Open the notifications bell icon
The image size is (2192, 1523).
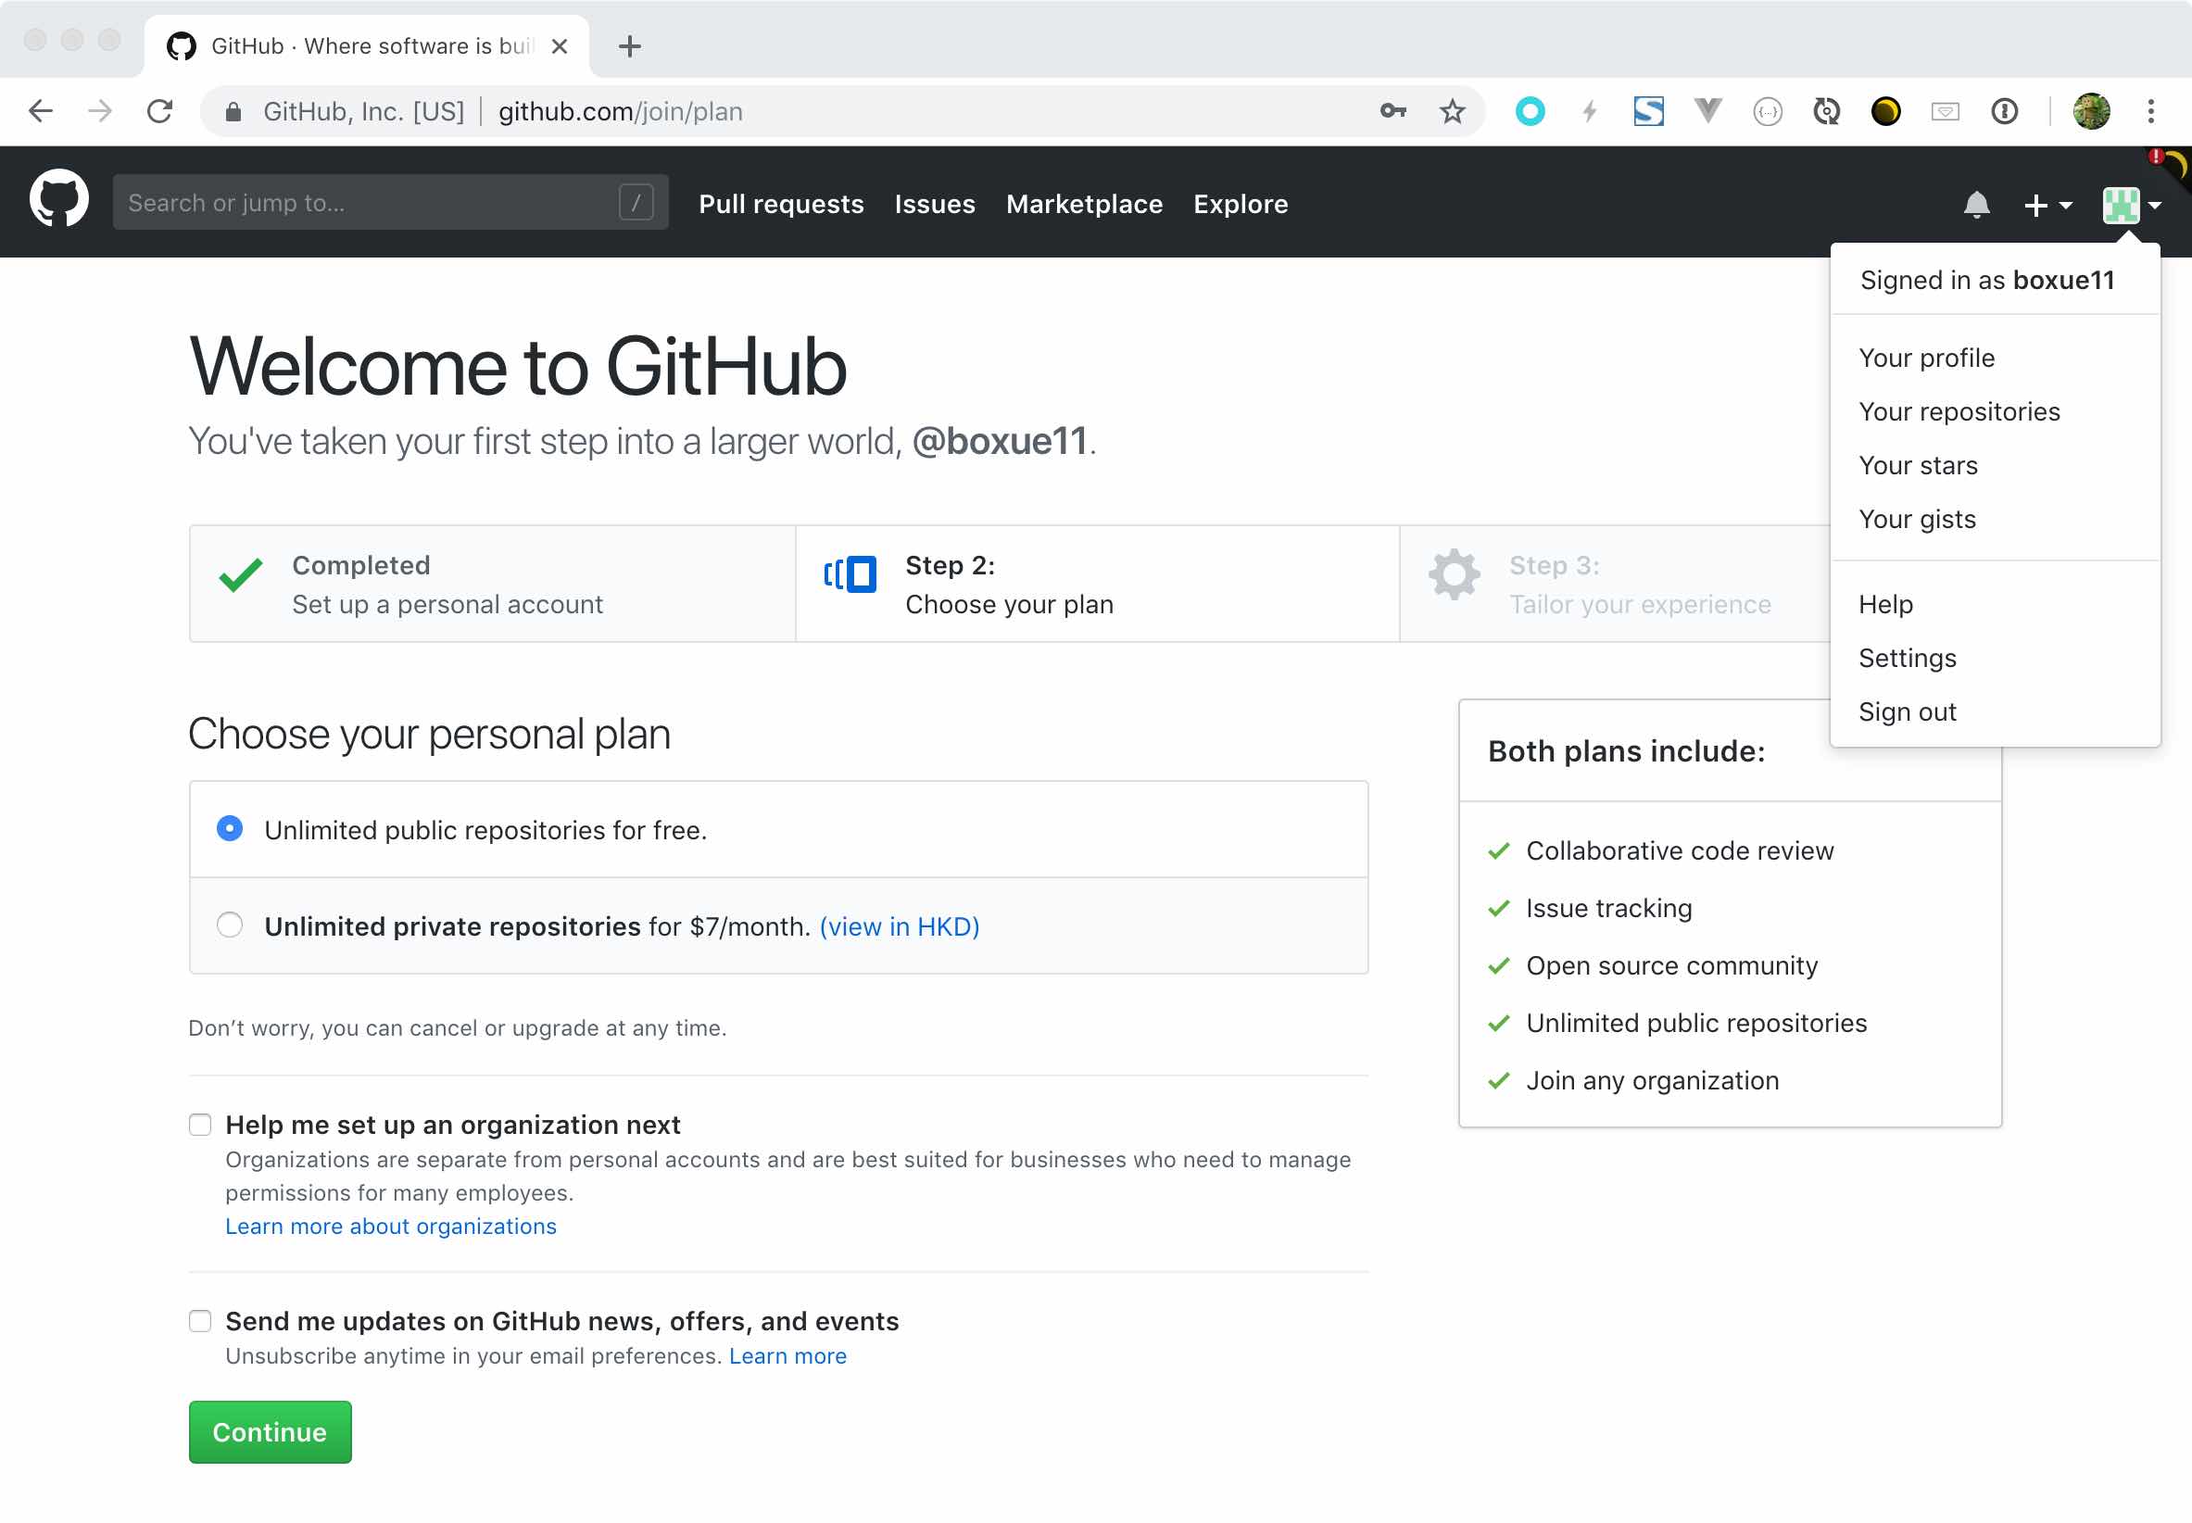coord(1976,204)
